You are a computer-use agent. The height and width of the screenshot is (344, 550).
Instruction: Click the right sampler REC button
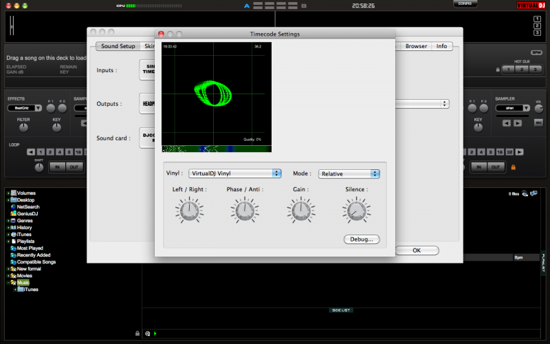(538, 122)
